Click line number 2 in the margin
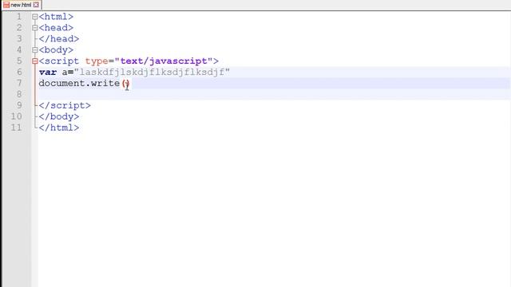511x287 pixels. (19, 28)
